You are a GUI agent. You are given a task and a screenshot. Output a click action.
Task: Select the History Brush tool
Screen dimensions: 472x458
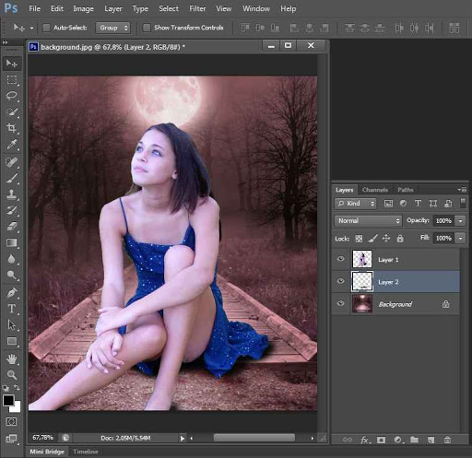[x=12, y=210]
